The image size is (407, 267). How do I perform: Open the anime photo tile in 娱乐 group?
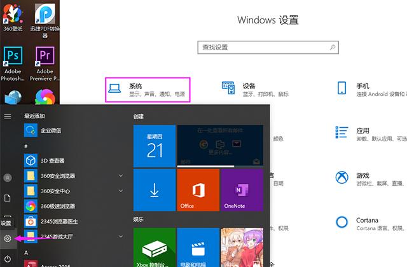pos(242,247)
